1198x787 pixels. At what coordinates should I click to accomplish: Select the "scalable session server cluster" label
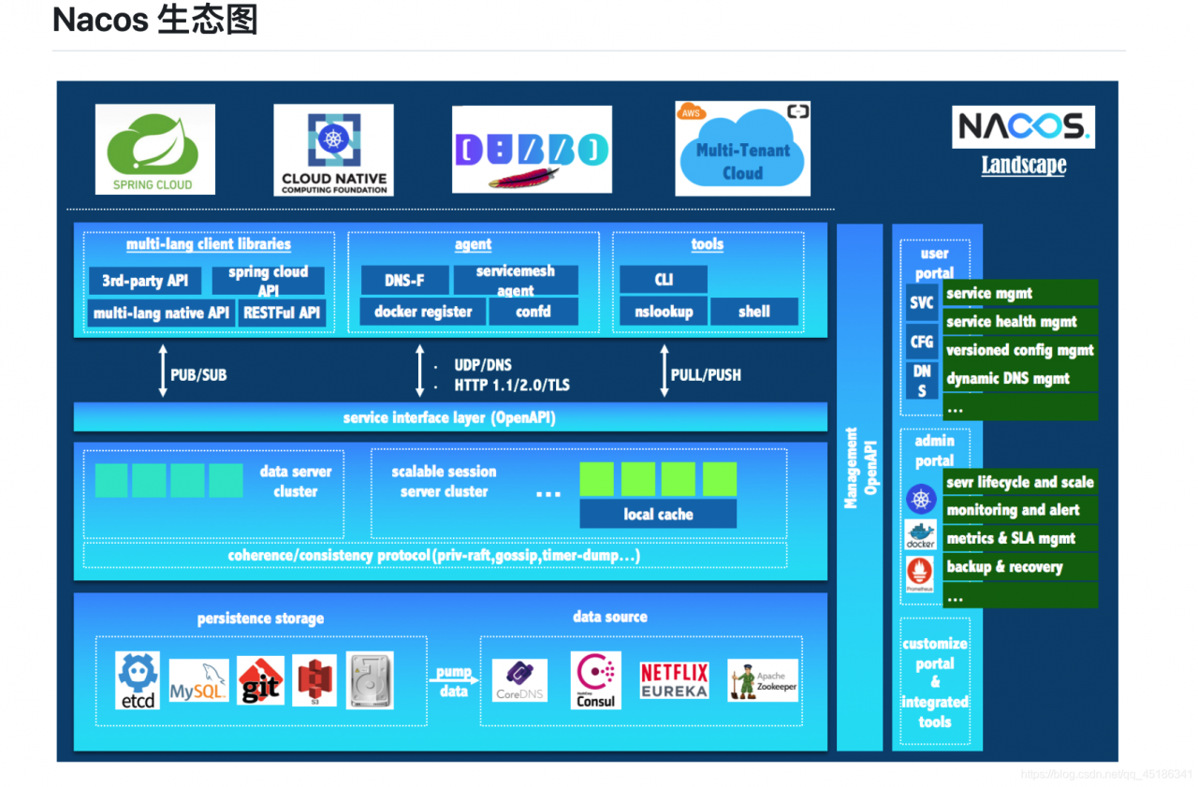click(444, 481)
